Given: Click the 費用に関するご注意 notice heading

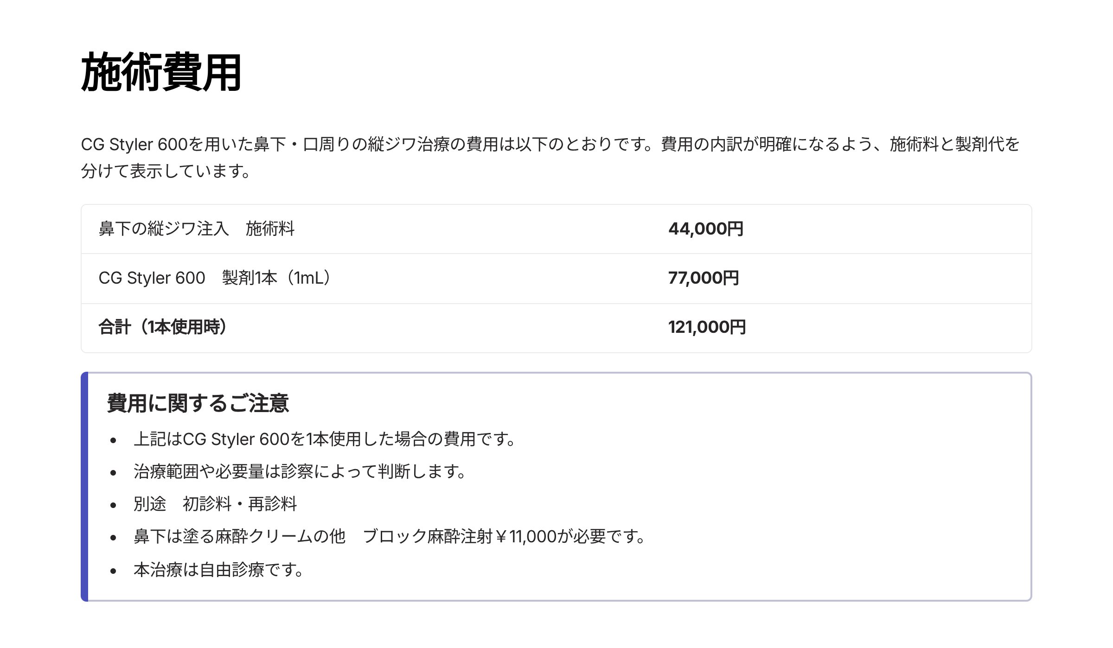Looking at the screenshot, I should coord(198,403).
